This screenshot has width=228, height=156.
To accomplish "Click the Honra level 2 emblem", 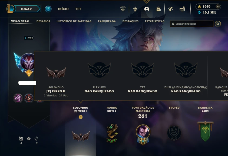I will tap(112, 133).
